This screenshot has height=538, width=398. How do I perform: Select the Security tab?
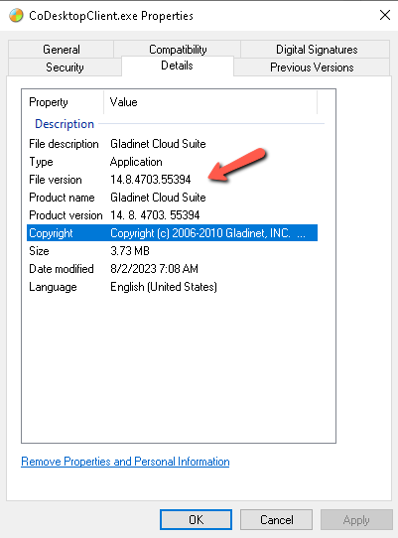pos(65,67)
